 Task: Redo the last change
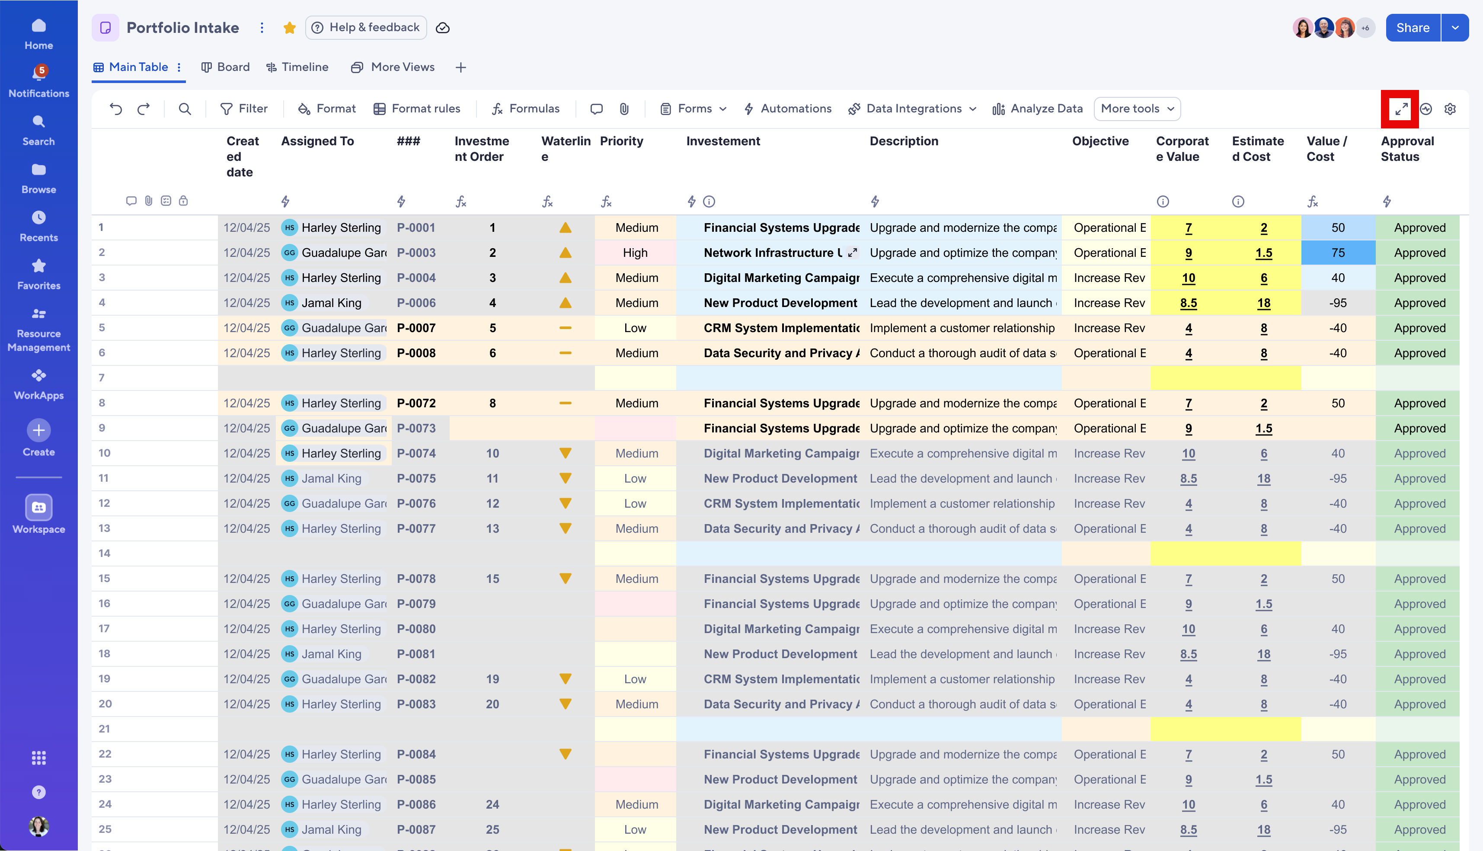click(x=143, y=109)
